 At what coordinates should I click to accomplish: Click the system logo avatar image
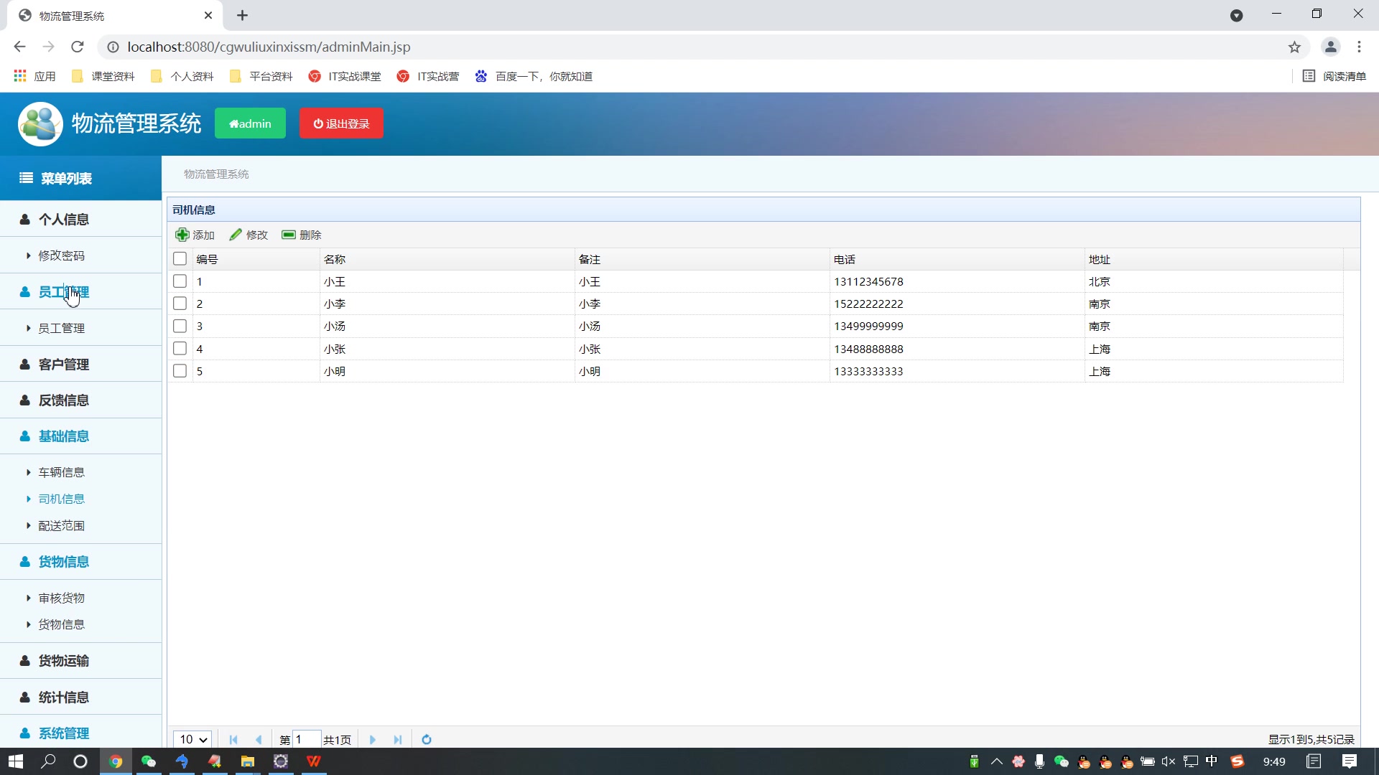pos(40,123)
